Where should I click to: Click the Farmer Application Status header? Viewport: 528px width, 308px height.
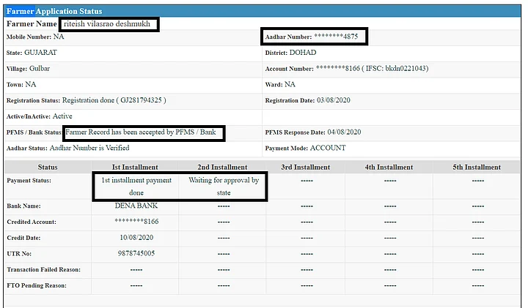click(54, 11)
